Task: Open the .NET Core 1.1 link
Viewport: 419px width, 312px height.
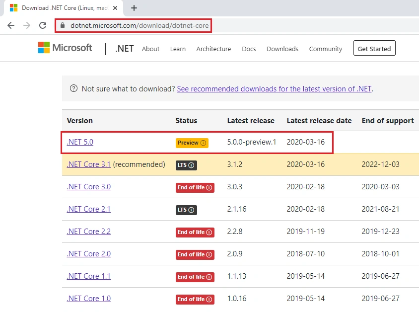Action: click(x=88, y=276)
